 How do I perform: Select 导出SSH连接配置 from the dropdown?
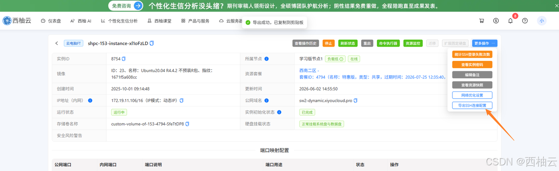pyautogui.click(x=472, y=105)
